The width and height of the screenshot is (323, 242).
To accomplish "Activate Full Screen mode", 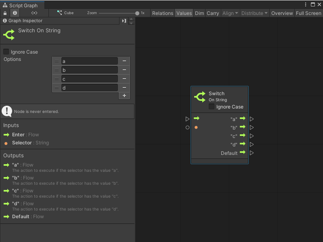I will point(308,13).
